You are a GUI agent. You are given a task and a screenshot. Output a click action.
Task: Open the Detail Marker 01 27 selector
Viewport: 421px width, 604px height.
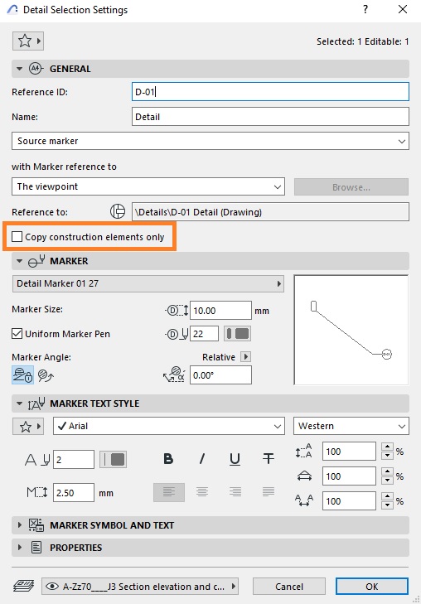click(x=148, y=283)
